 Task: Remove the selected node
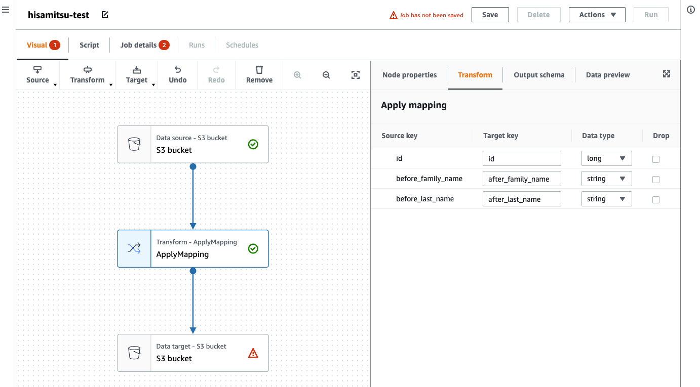(x=259, y=75)
